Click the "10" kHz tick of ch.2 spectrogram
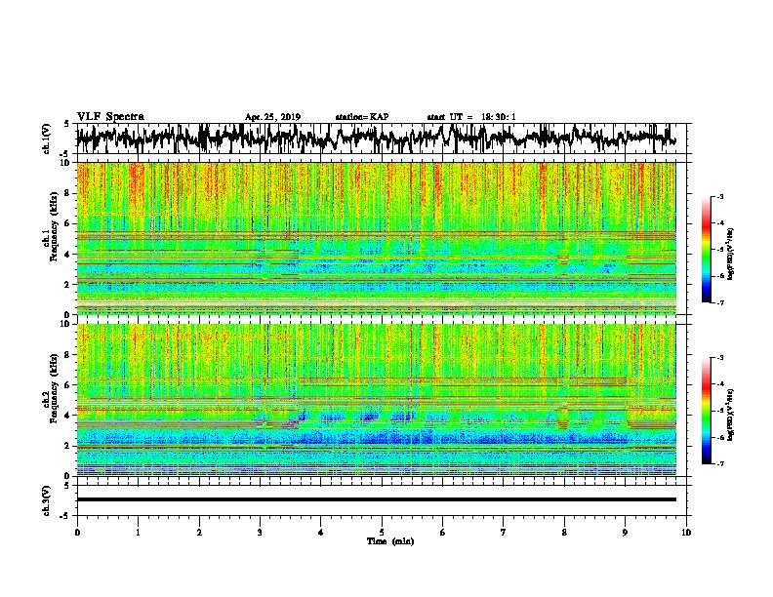 click(x=66, y=324)
